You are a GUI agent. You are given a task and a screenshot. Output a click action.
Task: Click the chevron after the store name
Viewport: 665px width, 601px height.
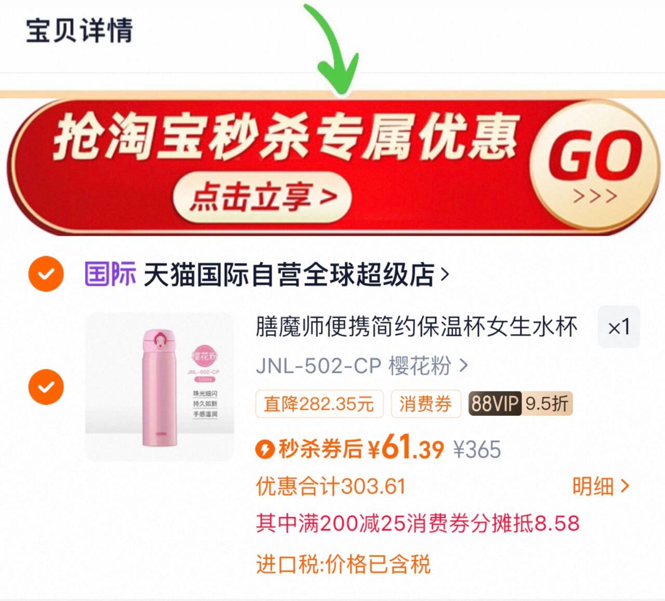click(445, 274)
